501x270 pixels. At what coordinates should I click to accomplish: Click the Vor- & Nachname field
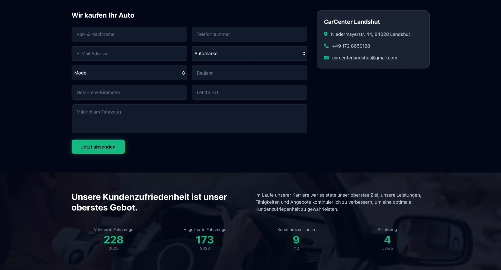pos(129,34)
